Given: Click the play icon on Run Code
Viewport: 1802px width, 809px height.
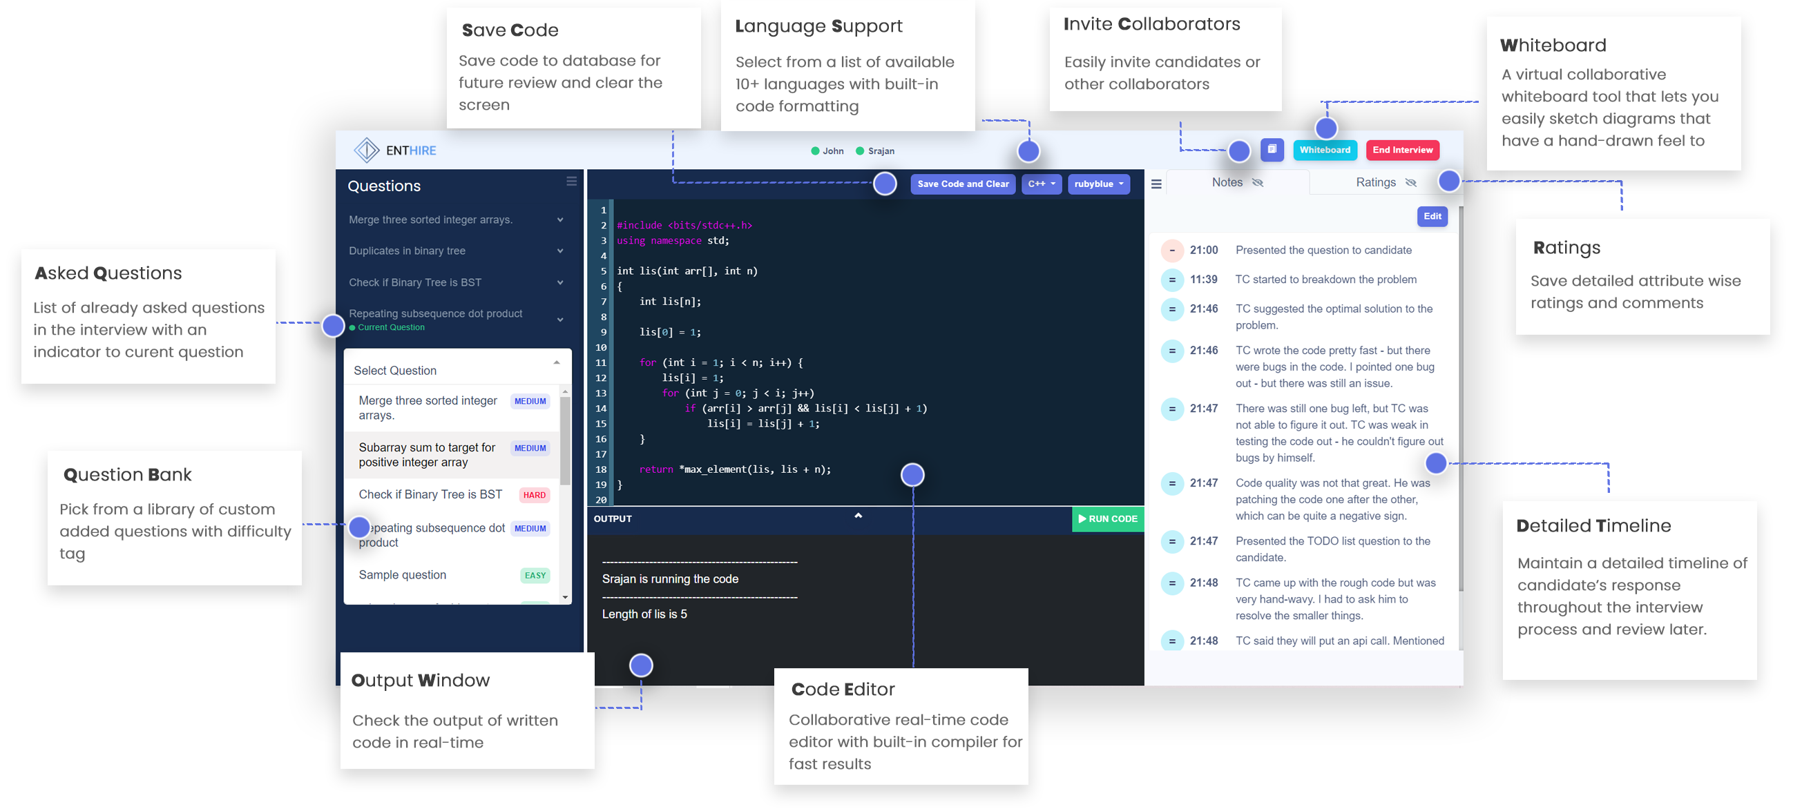Looking at the screenshot, I should coord(1082,520).
